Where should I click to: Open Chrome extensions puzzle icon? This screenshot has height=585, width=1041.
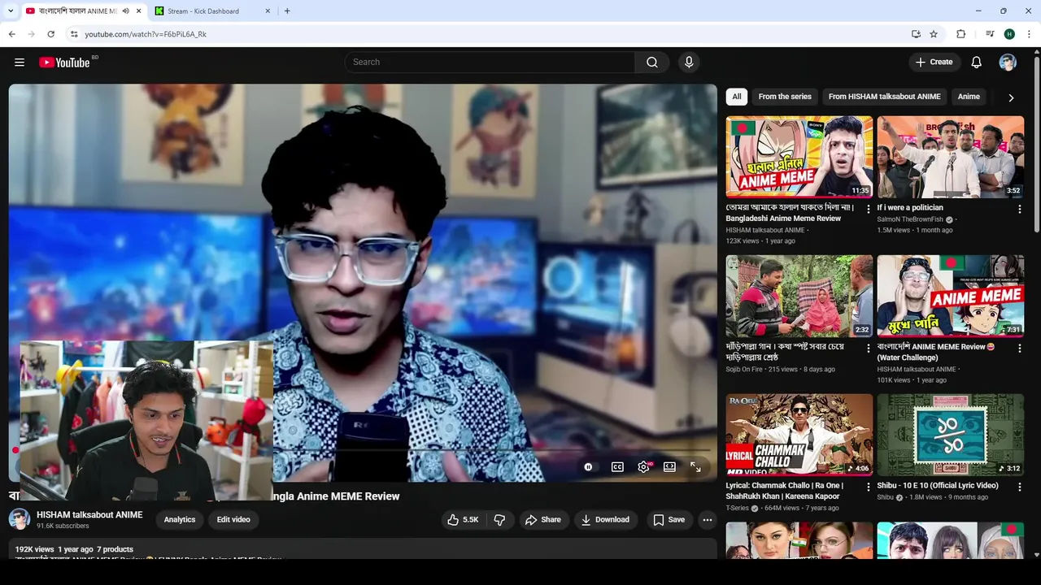point(961,34)
